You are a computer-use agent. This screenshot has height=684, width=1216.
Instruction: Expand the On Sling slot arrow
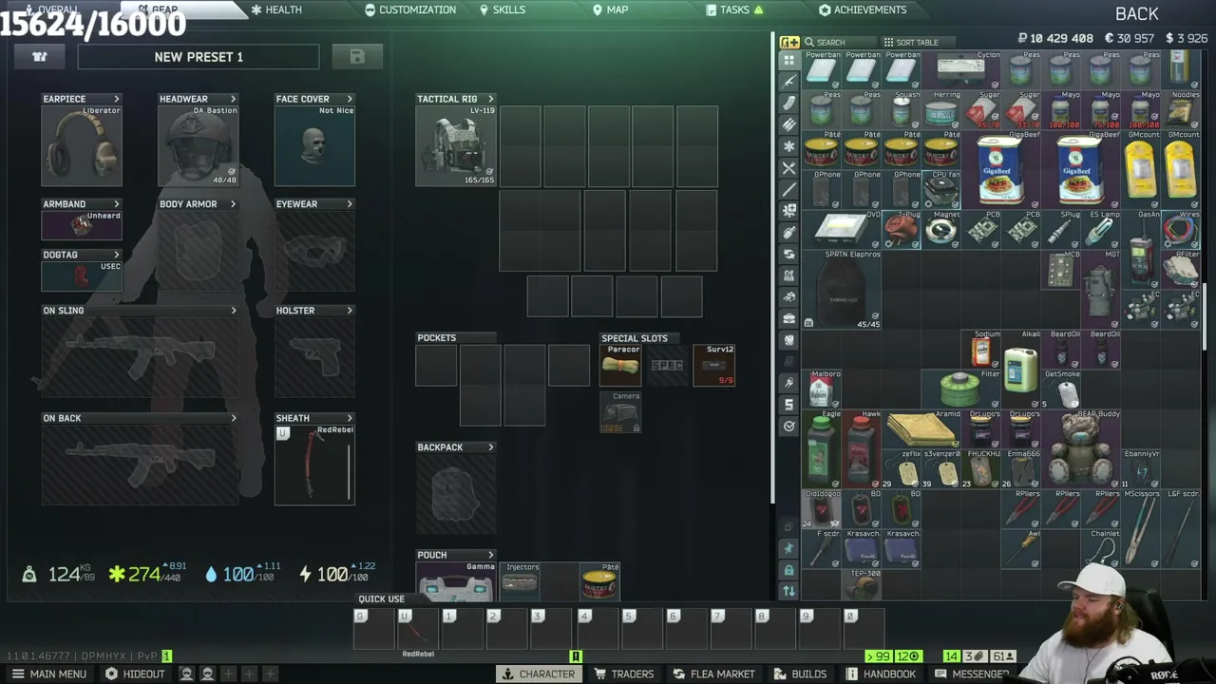[233, 311]
